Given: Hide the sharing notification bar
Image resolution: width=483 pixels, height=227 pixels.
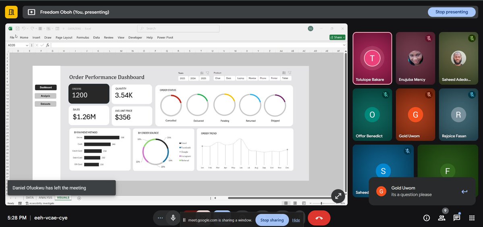Looking at the screenshot, I should coord(296,220).
